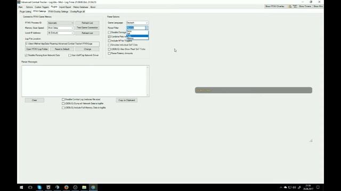Viewport: 341px width, 191px height.
Task: Click the Show Timers button
Action: coord(305,6)
